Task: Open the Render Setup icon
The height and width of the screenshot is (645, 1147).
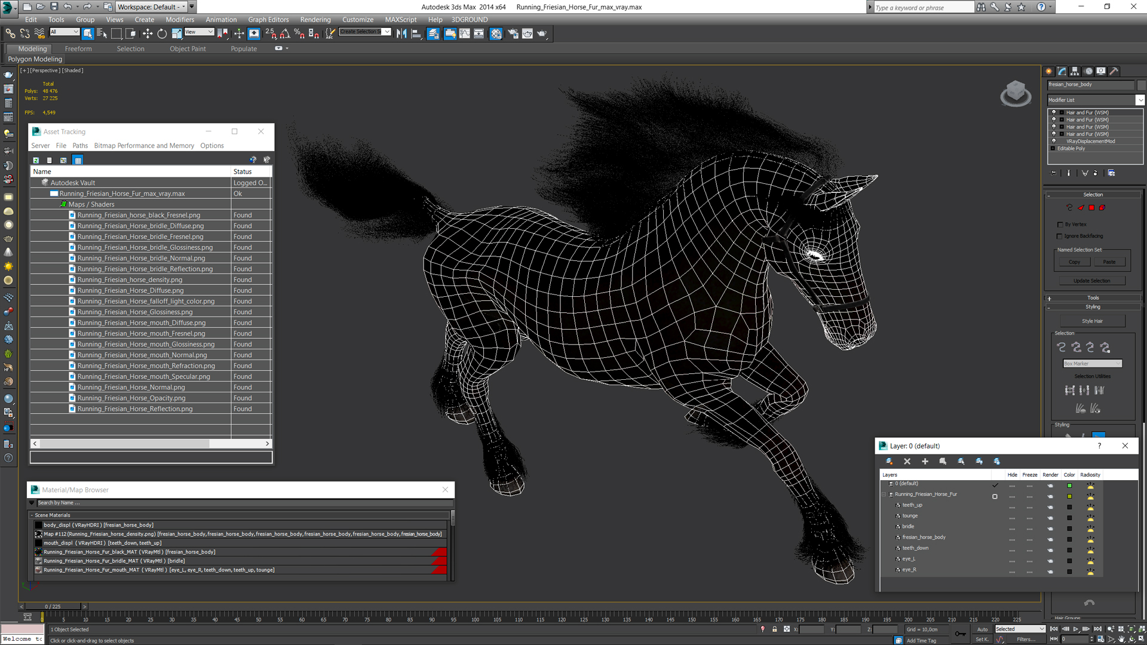Action: (513, 33)
